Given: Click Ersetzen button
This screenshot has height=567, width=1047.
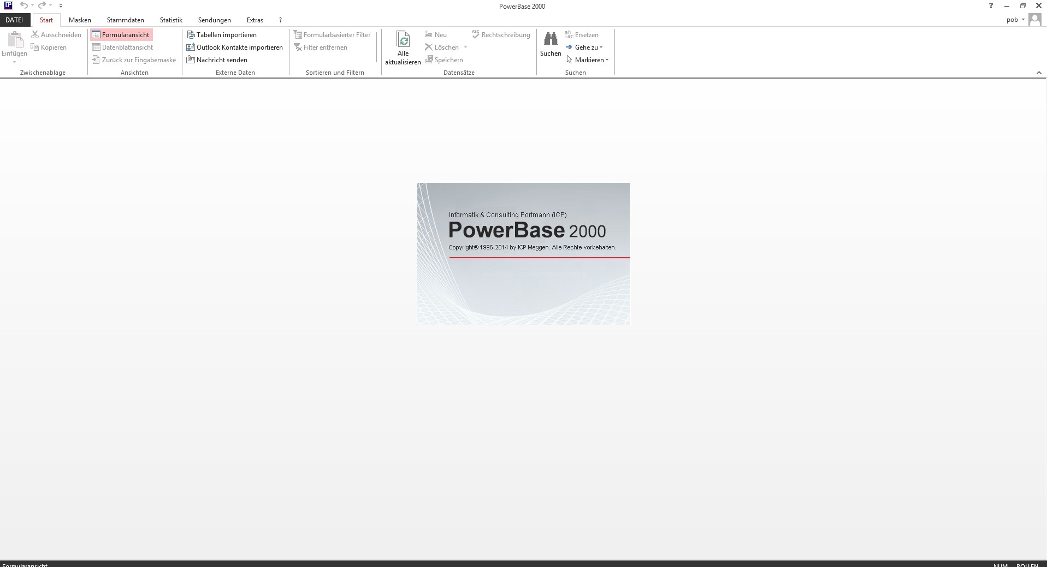Looking at the screenshot, I should click(582, 35).
